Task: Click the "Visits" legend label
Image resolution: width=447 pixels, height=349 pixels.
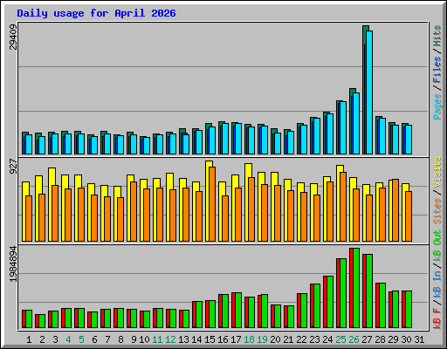Action: [437, 172]
